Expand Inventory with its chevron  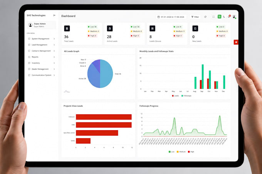tap(54, 63)
